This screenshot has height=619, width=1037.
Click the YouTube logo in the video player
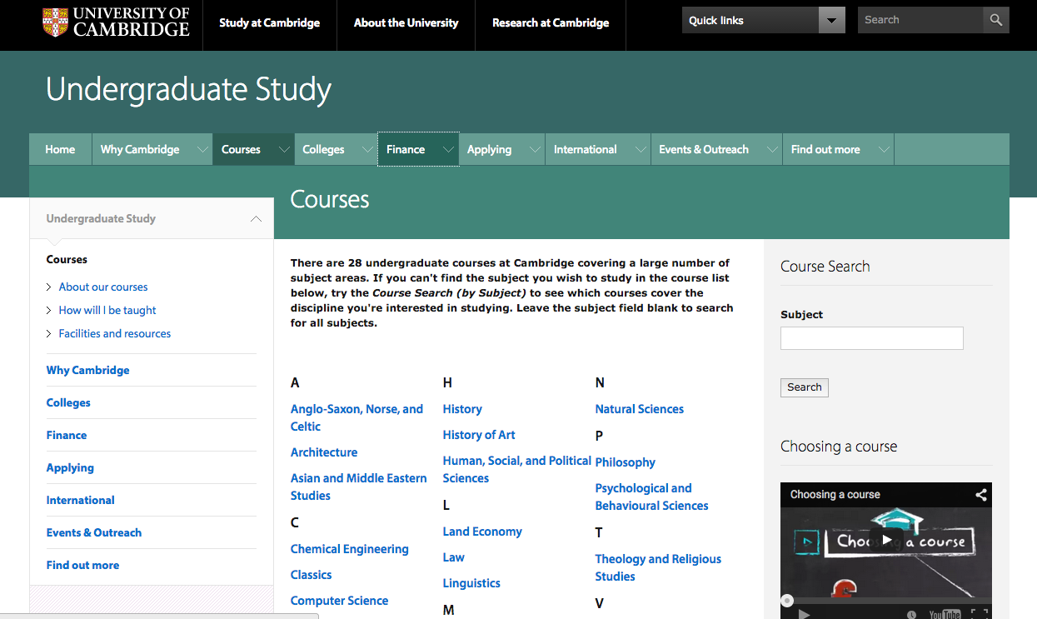pyautogui.click(x=945, y=614)
